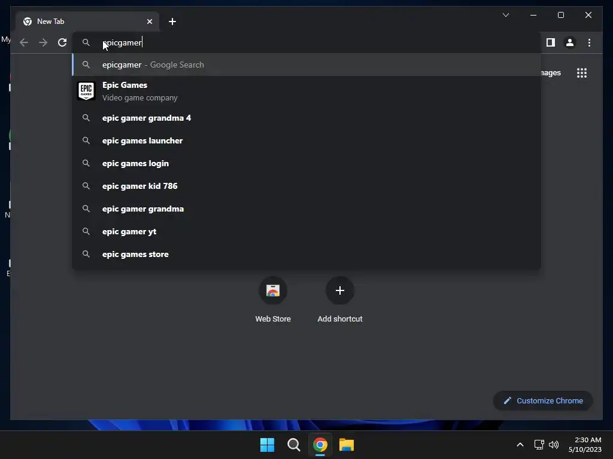
Task: Open a new tab with plus button
Action: 172,22
